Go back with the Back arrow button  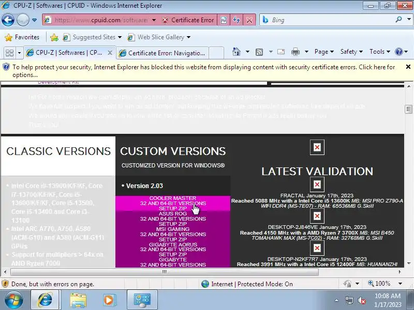(8, 20)
